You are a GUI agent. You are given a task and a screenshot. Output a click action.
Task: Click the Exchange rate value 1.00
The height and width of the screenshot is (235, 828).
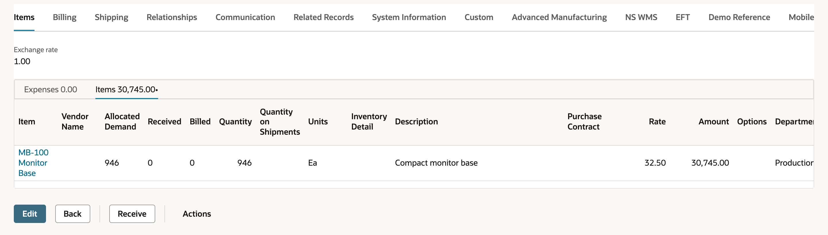[22, 61]
